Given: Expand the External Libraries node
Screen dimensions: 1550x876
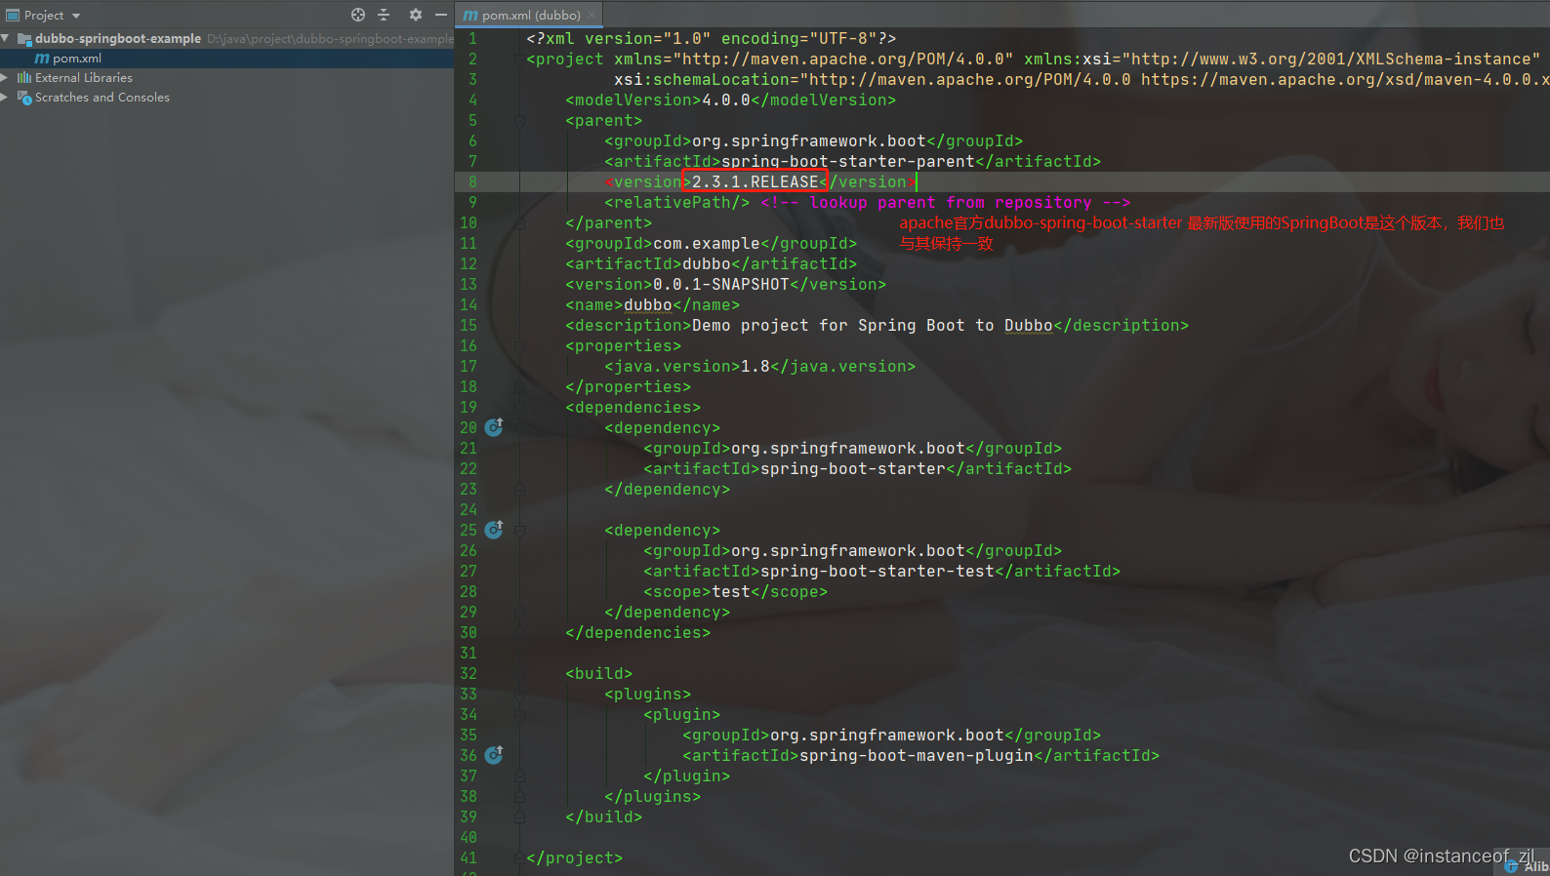Looking at the screenshot, I should 5,77.
